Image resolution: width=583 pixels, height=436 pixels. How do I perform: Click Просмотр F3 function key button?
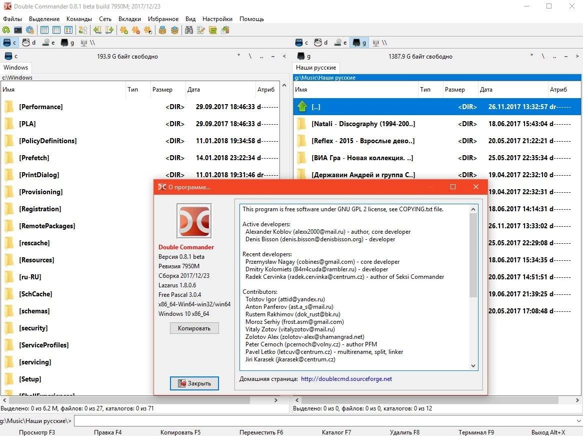click(37, 432)
